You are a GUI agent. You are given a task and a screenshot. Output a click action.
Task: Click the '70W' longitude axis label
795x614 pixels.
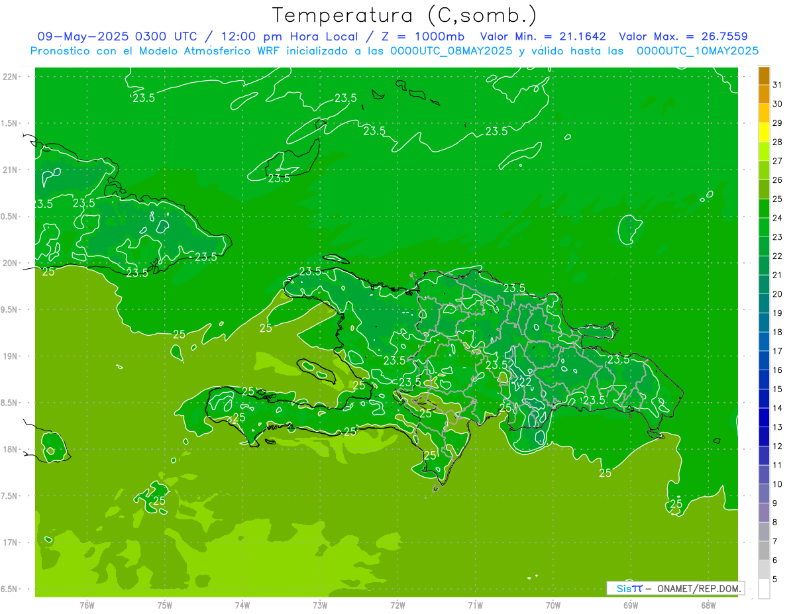point(553,605)
